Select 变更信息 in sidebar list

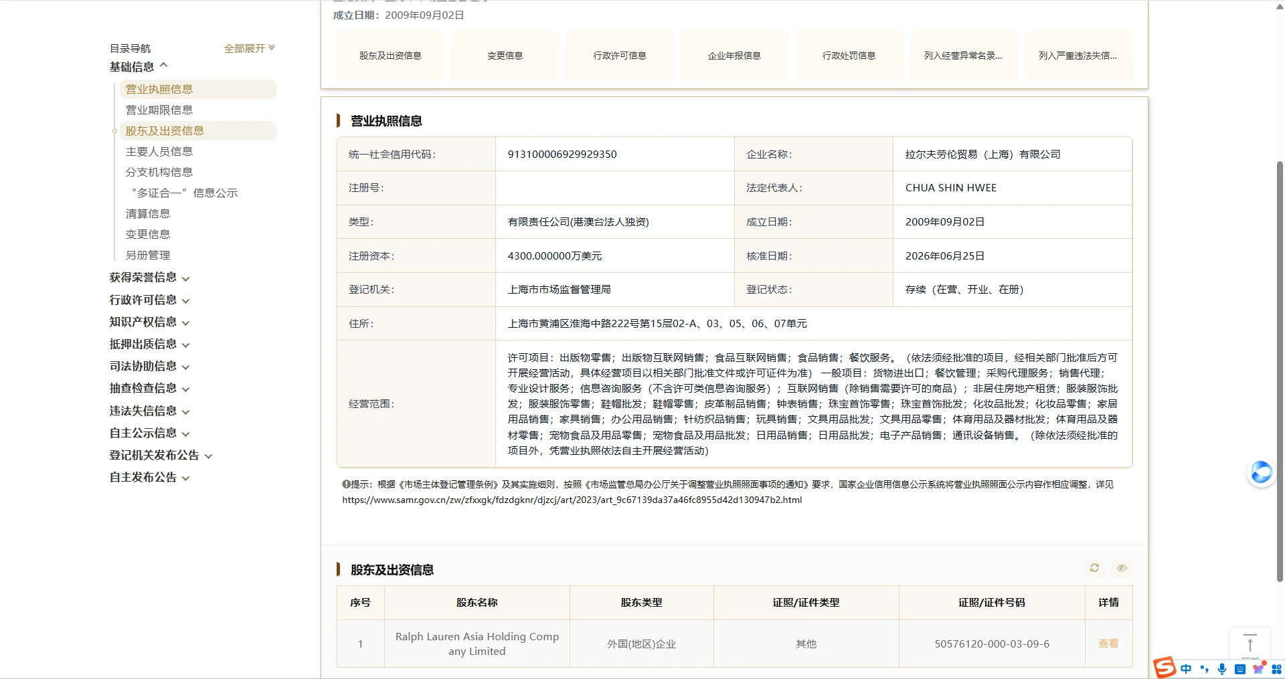148,234
